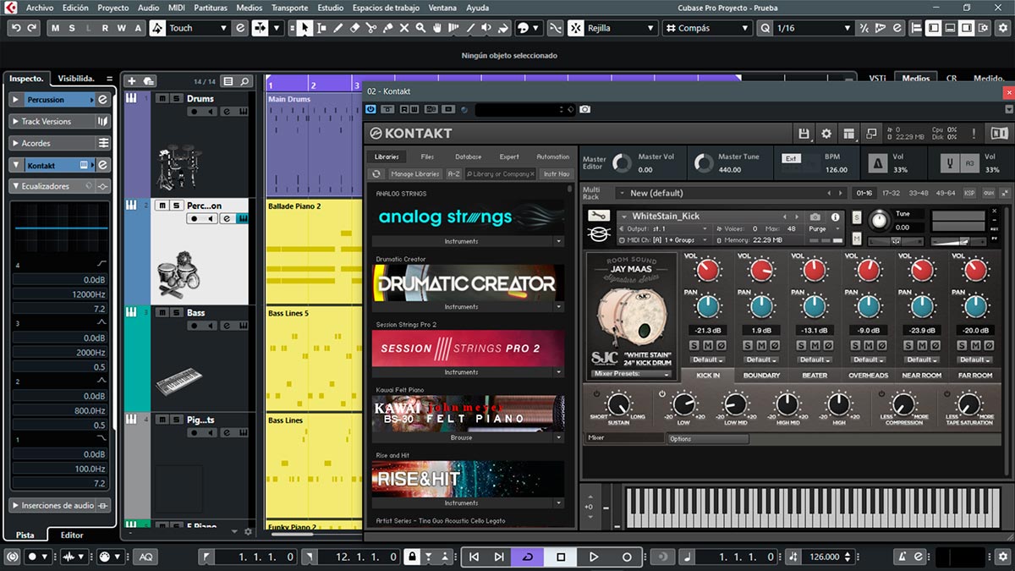1015x571 pixels.
Task: Switch to the Visibilidad tab
Action: [x=76, y=78]
